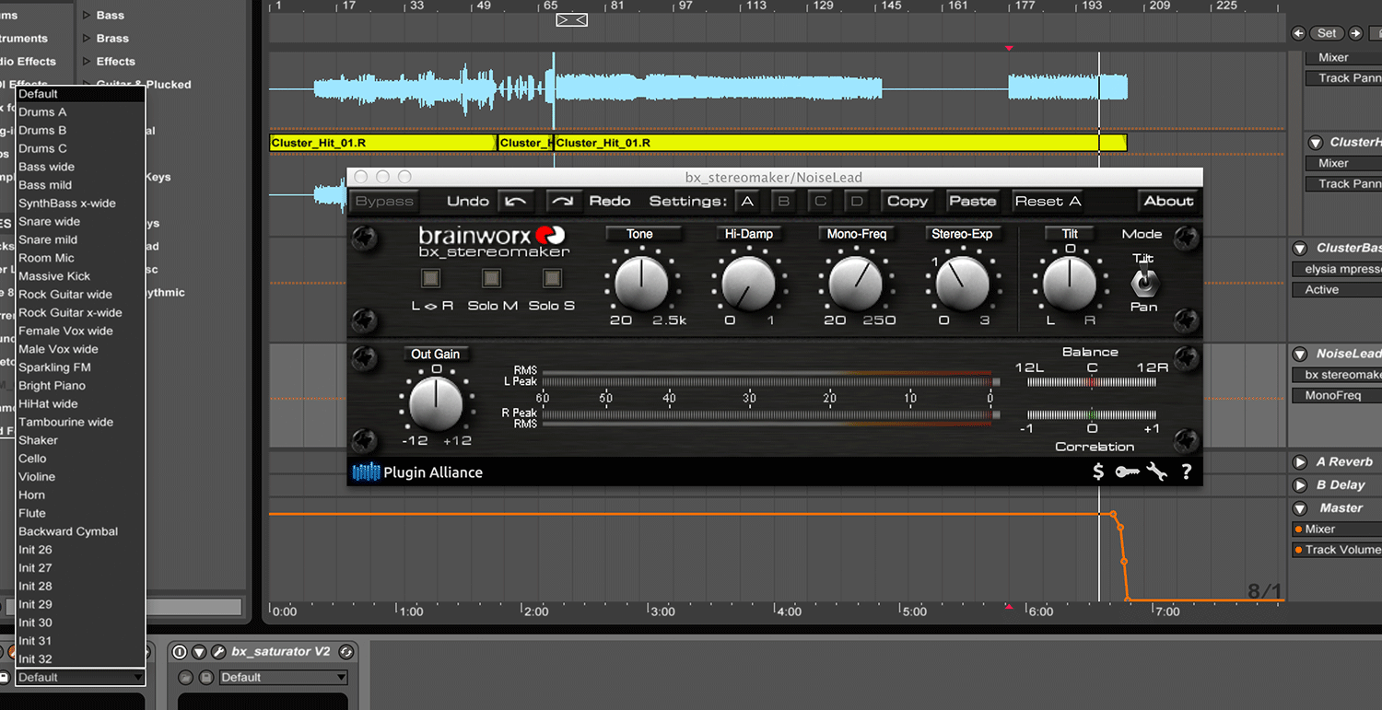Choose Drums A preset from list
This screenshot has height=710, width=1382.
pos(80,112)
